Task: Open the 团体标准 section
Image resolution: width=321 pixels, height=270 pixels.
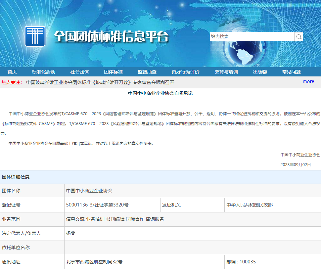Action: click(x=113, y=72)
